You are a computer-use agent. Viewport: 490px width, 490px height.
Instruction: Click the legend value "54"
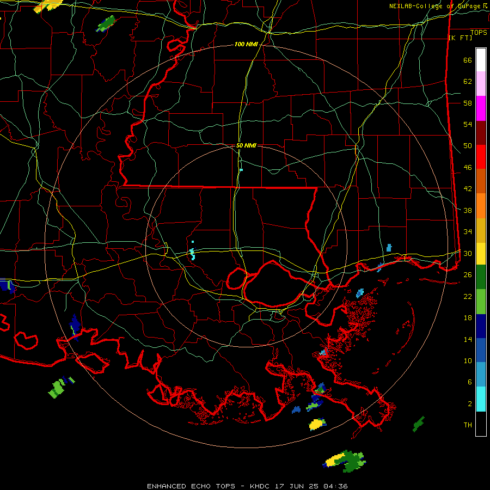468,124
